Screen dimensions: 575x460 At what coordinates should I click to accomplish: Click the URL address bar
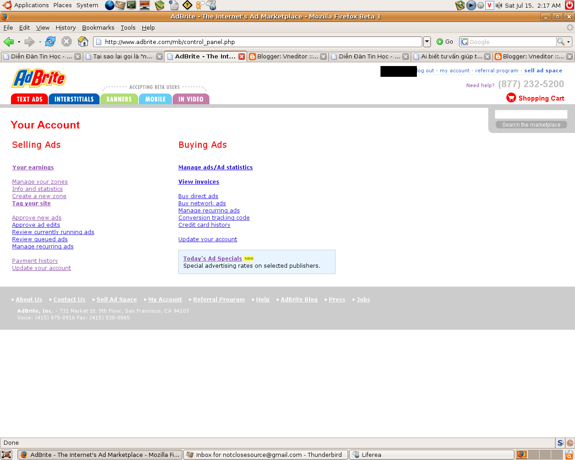pos(258,42)
